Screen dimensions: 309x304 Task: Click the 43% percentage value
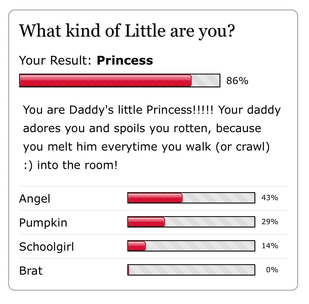[x=270, y=198]
